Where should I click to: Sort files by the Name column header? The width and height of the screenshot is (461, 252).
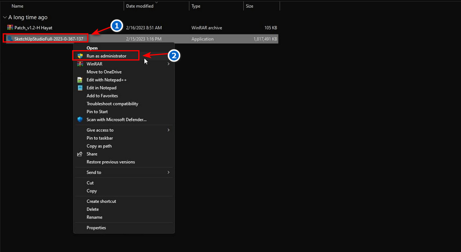coord(18,6)
